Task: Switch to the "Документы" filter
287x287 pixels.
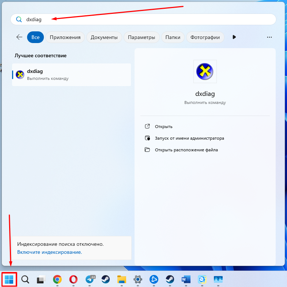Action: [x=104, y=37]
